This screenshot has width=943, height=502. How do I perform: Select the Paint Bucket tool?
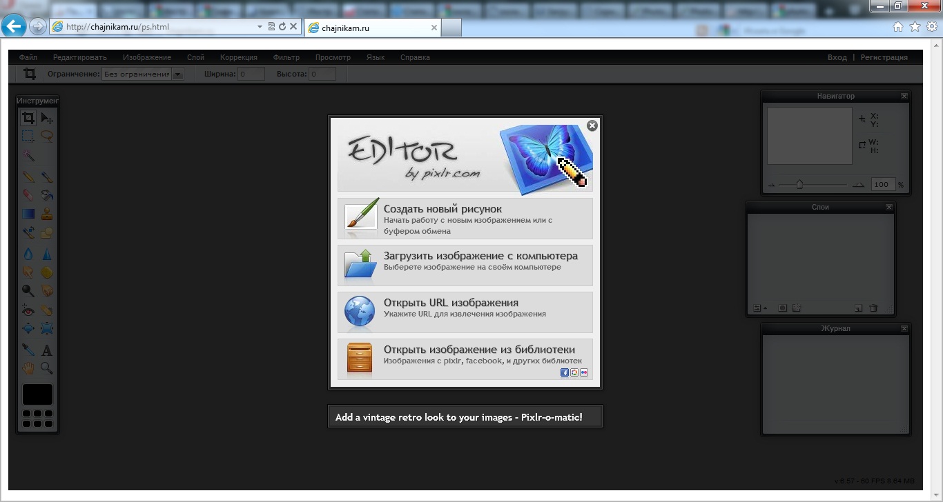pyautogui.click(x=47, y=196)
